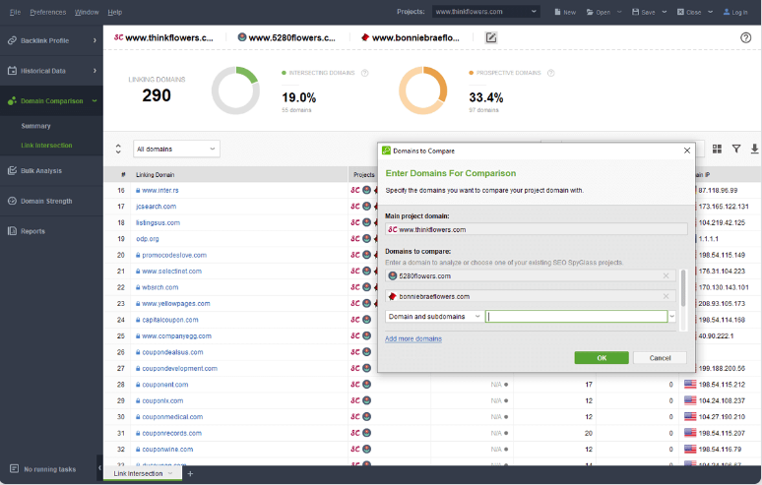Expand the Open button dropdown arrow

[619, 12]
